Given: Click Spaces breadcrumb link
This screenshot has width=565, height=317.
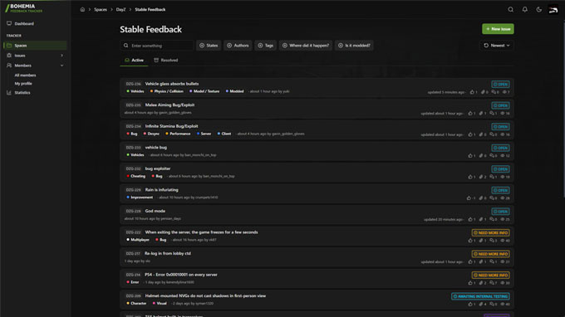Looking at the screenshot, I should click(x=101, y=10).
